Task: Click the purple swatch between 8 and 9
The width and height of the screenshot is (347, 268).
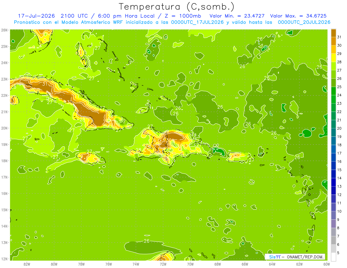Action: click(333, 224)
